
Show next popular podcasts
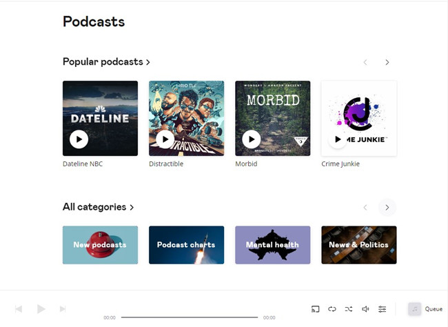(x=387, y=62)
